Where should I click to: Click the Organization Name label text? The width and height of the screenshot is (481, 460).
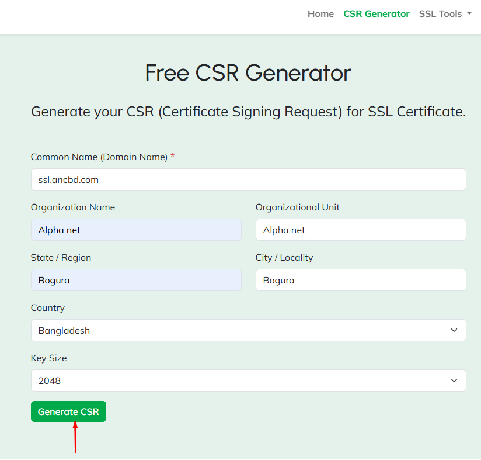pos(73,207)
